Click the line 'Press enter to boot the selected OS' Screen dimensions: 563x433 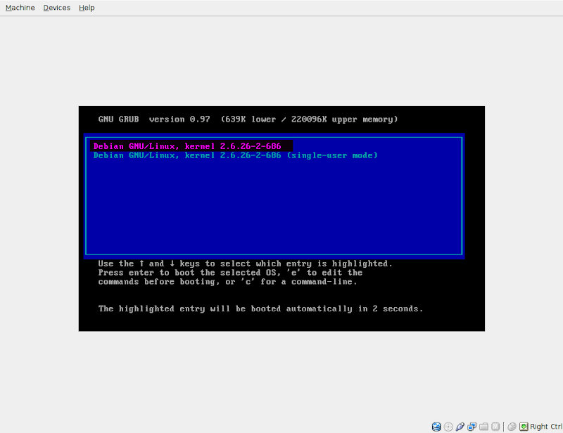point(230,273)
